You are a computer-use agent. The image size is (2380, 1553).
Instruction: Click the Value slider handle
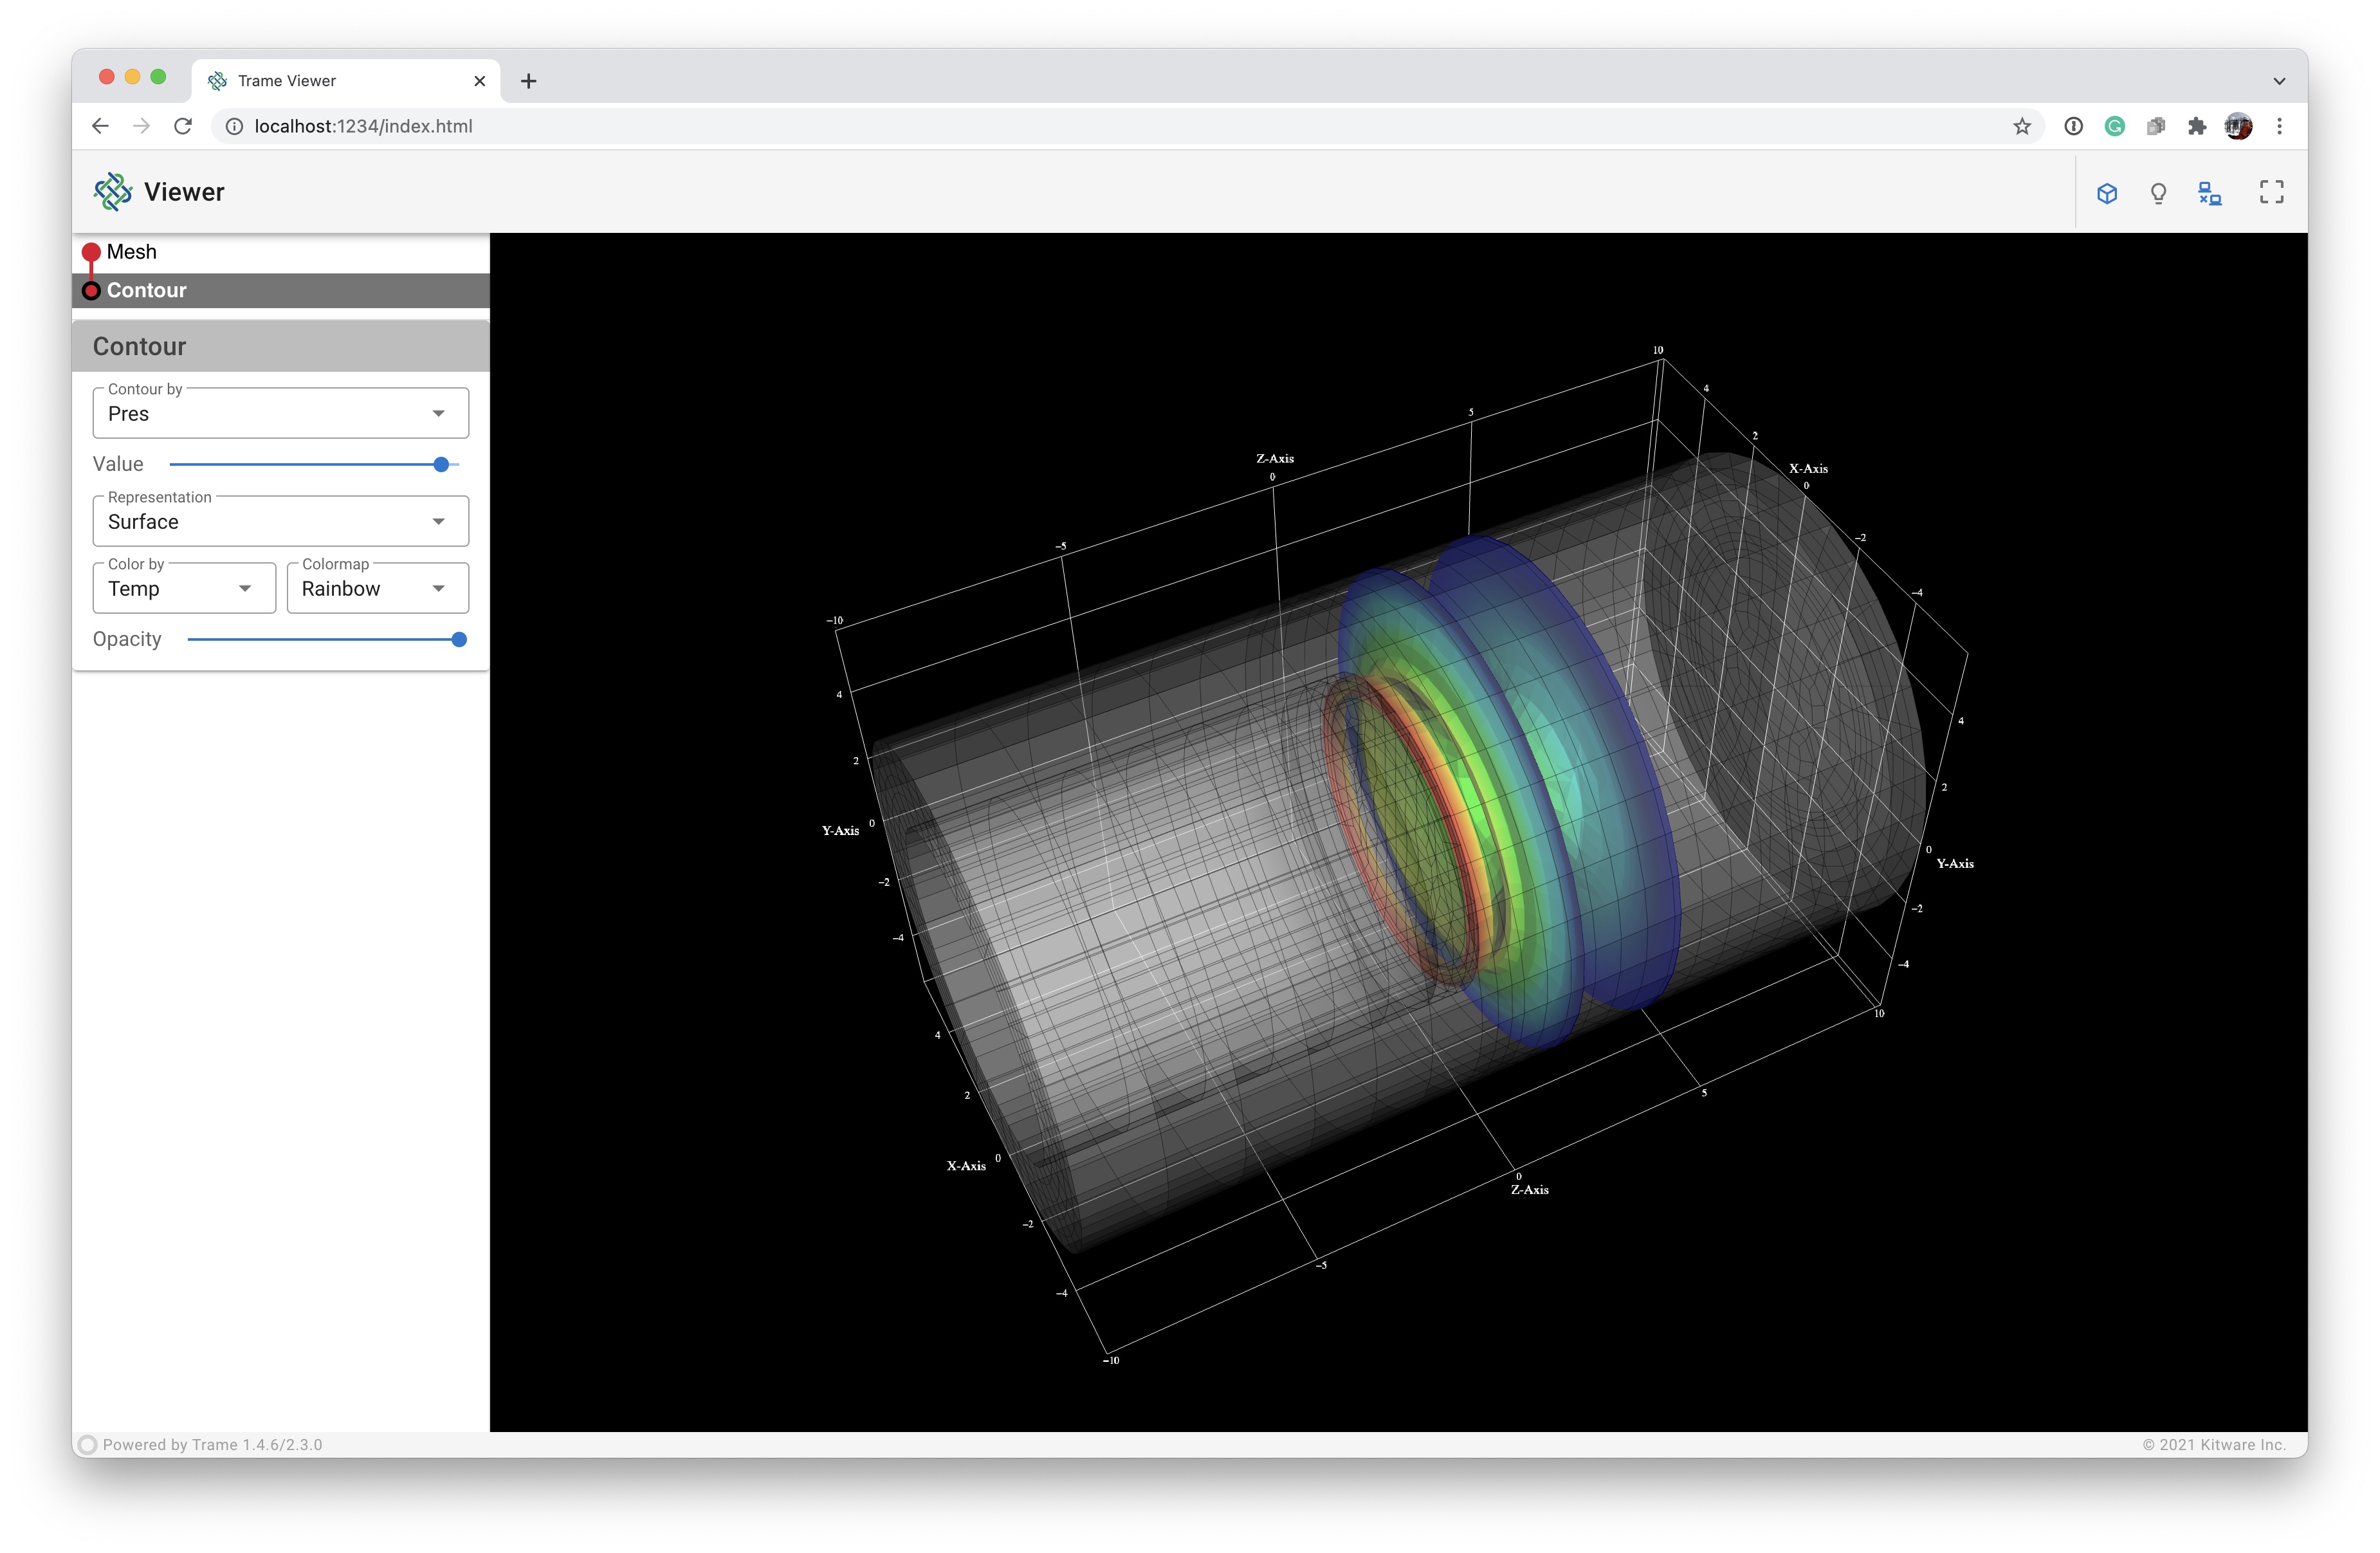(x=441, y=464)
